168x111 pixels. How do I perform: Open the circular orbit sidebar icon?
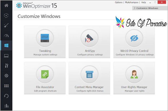pos(6,15)
